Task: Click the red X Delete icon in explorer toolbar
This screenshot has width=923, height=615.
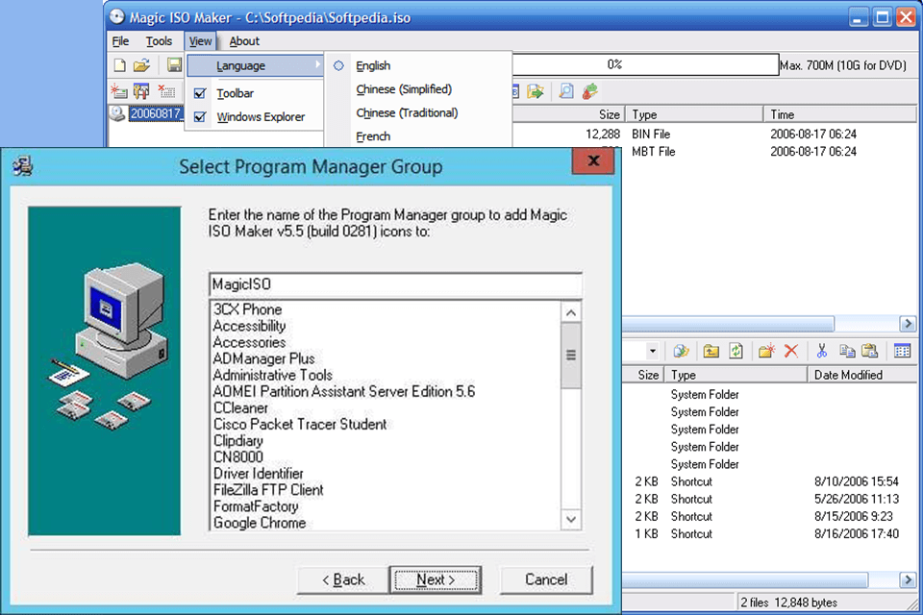Action: 791,352
